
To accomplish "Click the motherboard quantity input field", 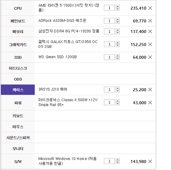I will pos(109,21).
